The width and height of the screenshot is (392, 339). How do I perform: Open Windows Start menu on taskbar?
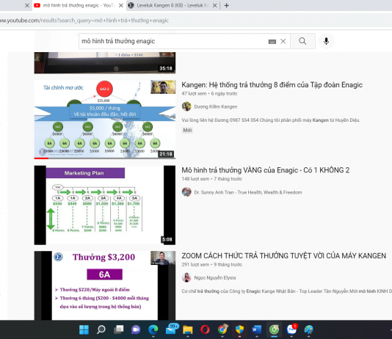pyautogui.click(x=84, y=329)
